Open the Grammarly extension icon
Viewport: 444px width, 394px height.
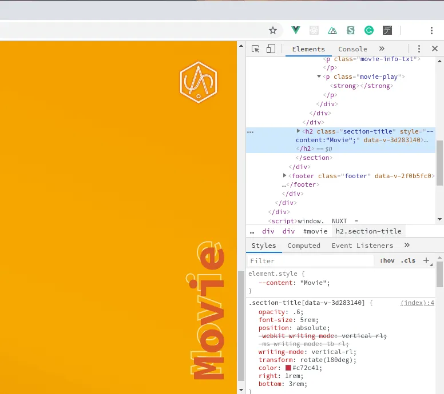(x=369, y=30)
